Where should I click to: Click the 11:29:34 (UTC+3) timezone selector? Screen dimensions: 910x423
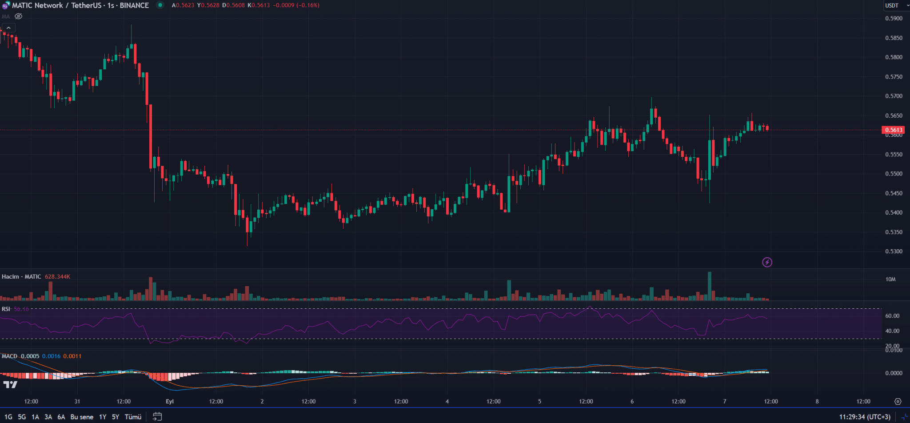pos(864,417)
